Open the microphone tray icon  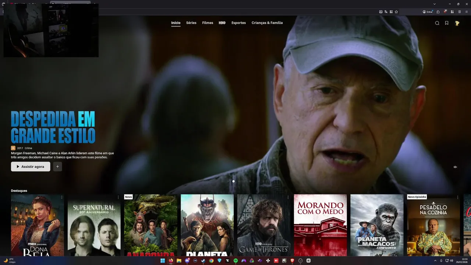tap(441, 261)
